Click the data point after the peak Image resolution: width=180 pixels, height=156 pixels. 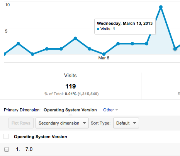coord(175,49)
